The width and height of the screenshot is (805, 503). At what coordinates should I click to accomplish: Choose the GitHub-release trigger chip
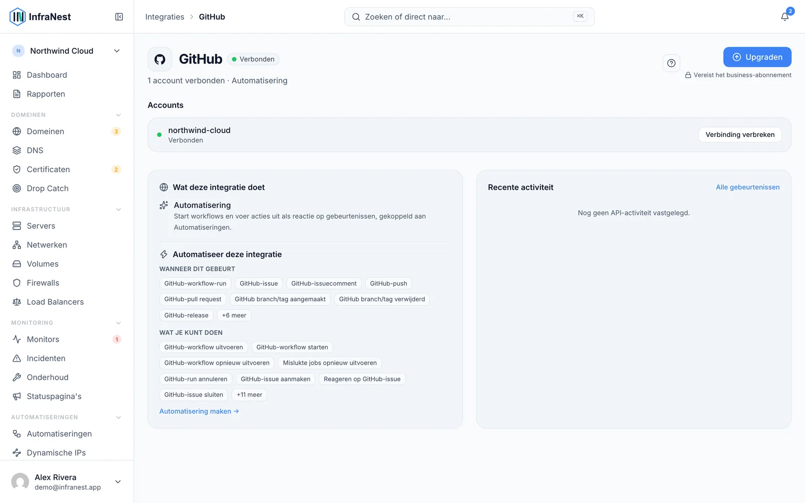(186, 315)
